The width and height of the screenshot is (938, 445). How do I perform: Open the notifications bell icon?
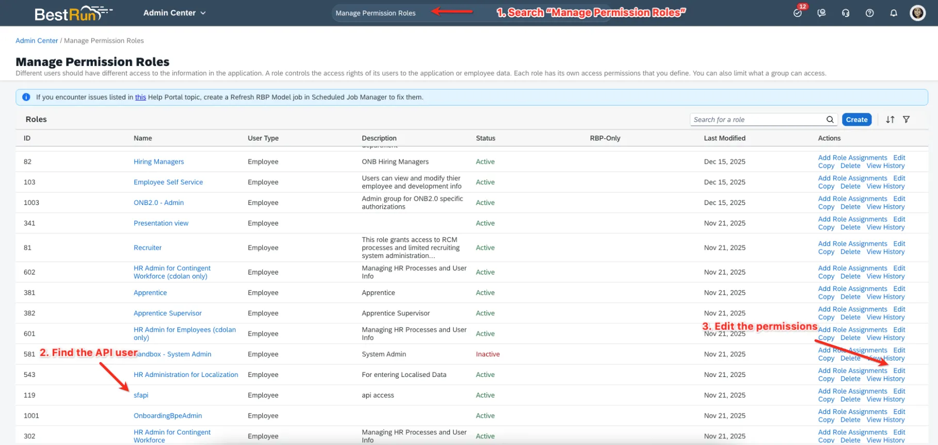pyautogui.click(x=894, y=13)
